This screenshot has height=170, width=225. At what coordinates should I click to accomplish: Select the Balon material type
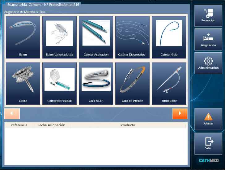click(x=23, y=37)
